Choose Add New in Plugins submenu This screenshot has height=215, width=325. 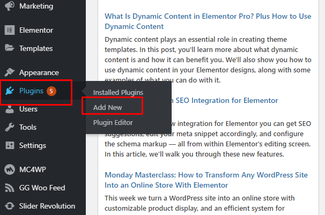click(108, 107)
